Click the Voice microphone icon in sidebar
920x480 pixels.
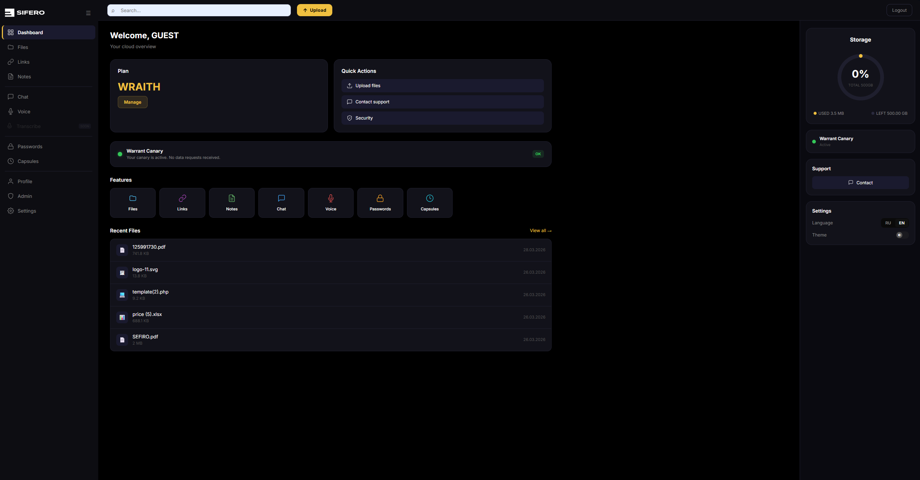(11, 111)
